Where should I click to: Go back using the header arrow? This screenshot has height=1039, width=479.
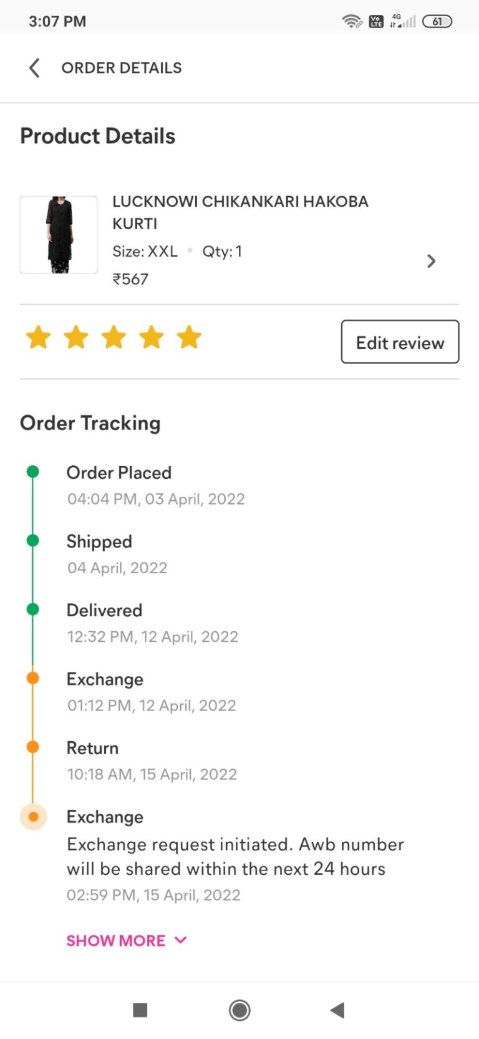coord(34,67)
